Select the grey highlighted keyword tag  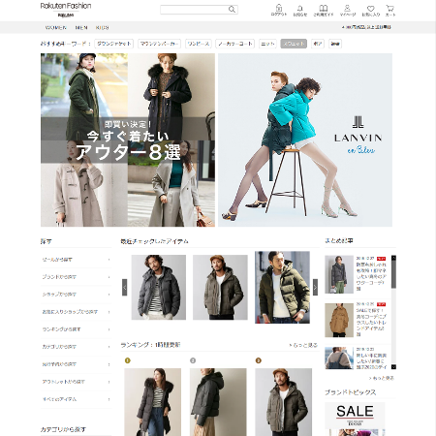pyautogui.click(x=294, y=44)
